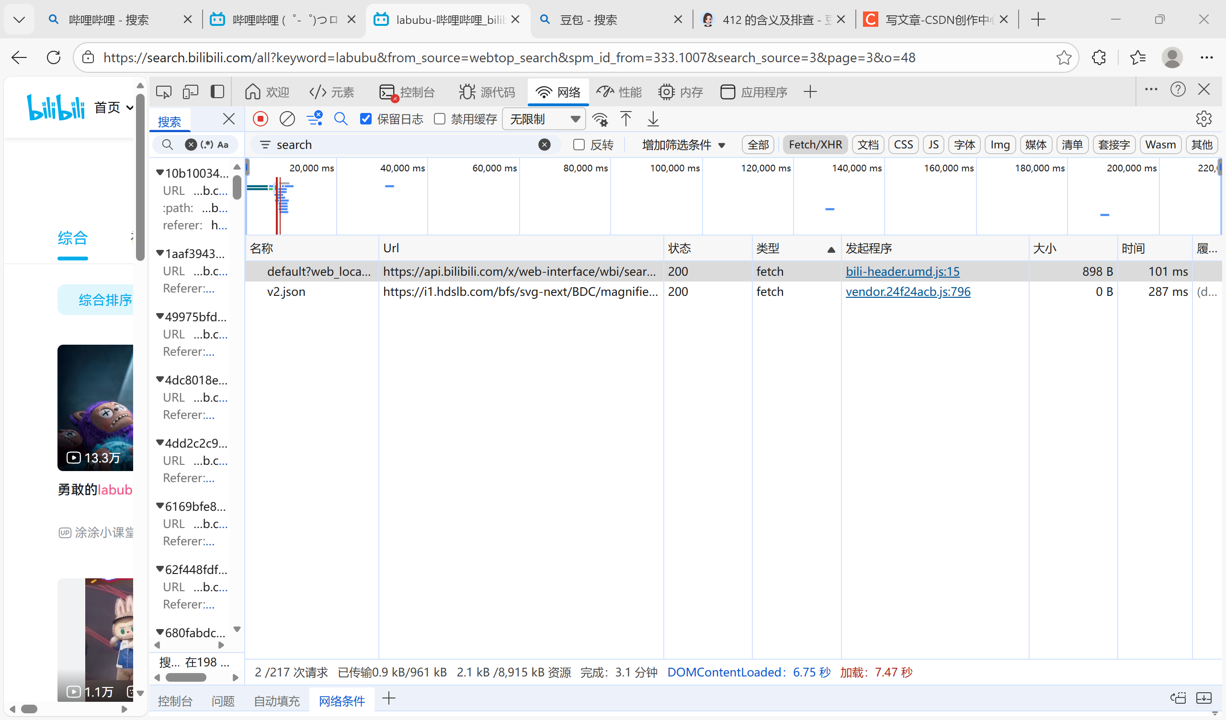Screen dimensions: 1226x720
Task: Select the CSS resource type filter button
Action: click(903, 145)
